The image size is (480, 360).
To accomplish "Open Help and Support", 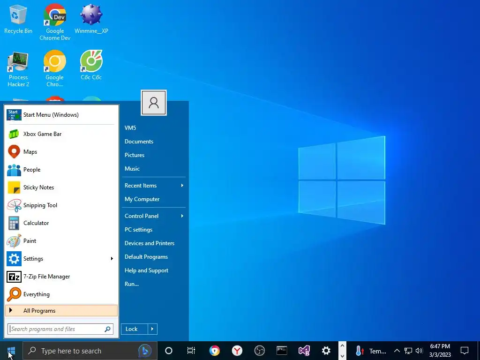I will coord(146,270).
